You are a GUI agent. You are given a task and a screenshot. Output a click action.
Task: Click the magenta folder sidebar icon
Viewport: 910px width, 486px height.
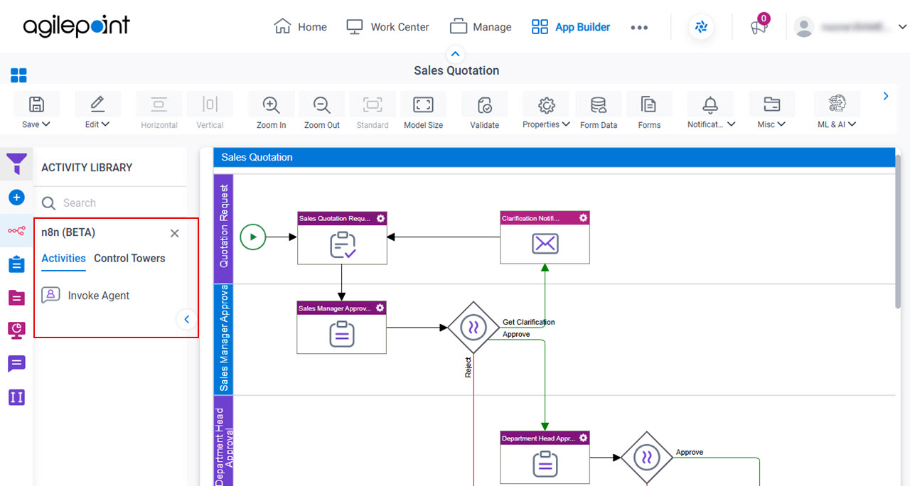click(17, 297)
